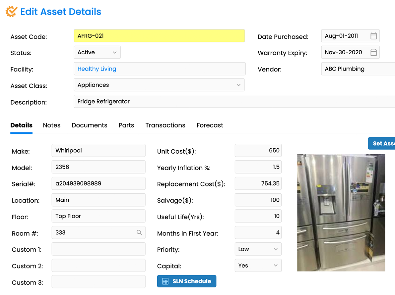Click into the Serial# input field
This screenshot has width=395, height=295.
point(98,183)
